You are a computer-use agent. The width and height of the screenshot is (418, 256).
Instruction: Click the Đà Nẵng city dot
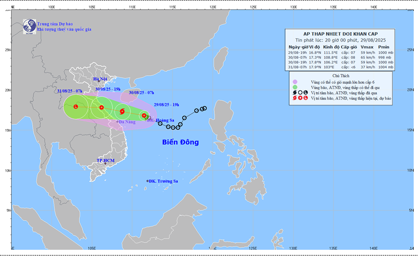coord(117,122)
